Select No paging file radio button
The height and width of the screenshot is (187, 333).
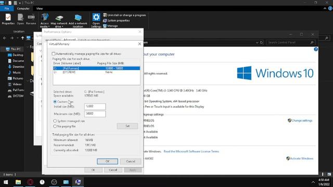55,126
